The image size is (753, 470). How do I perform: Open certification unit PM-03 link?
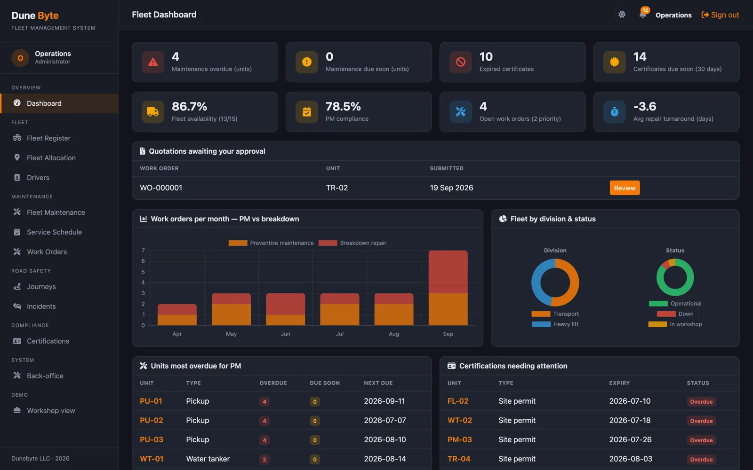coord(460,439)
